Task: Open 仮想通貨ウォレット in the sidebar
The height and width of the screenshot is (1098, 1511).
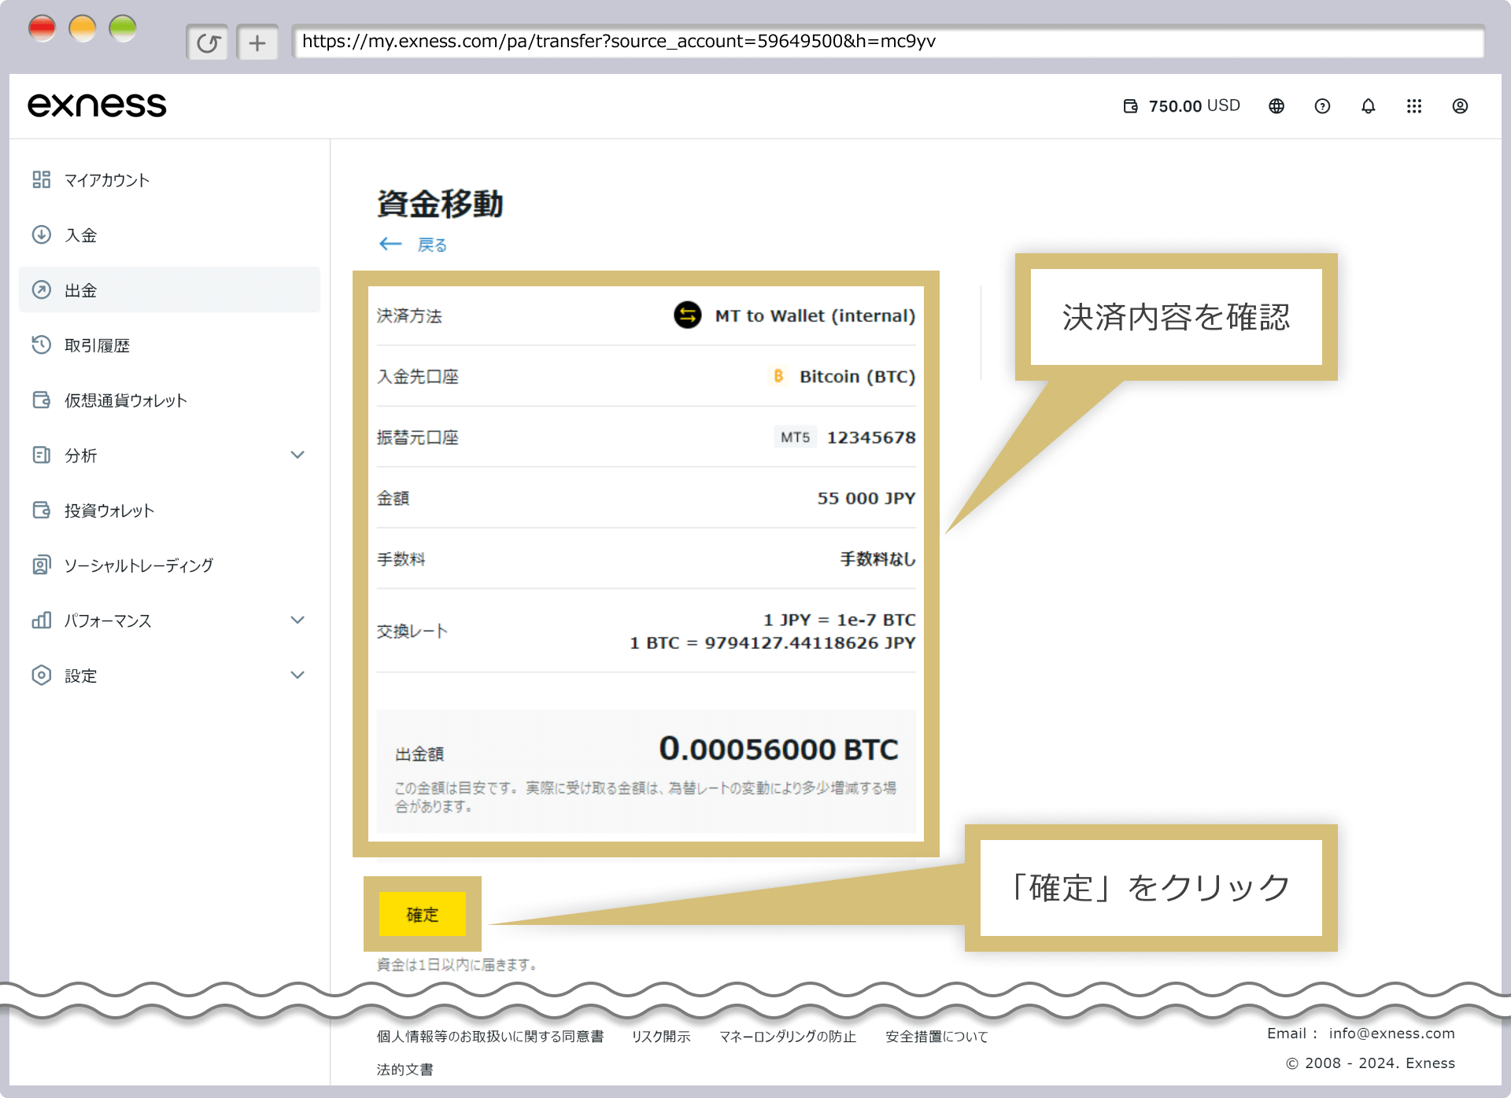Action: pos(169,400)
